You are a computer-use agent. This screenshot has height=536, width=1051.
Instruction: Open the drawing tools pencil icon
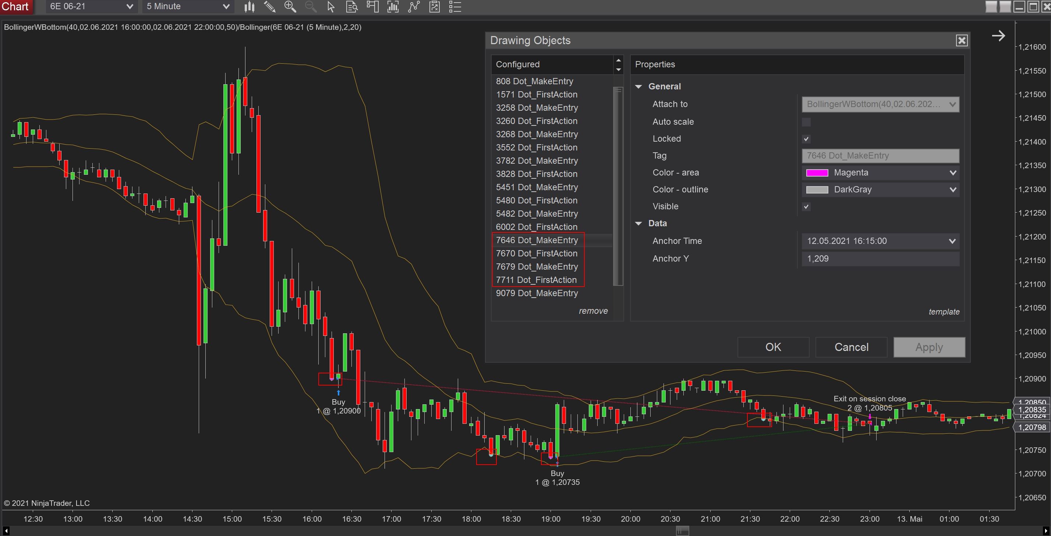coord(269,7)
